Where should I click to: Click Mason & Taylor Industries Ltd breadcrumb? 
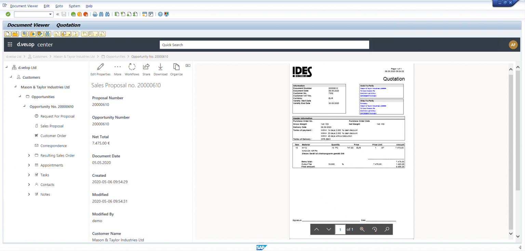(x=74, y=57)
